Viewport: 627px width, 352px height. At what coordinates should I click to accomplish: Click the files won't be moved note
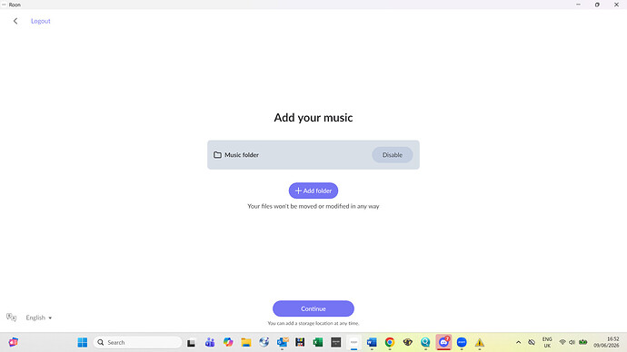point(313,206)
